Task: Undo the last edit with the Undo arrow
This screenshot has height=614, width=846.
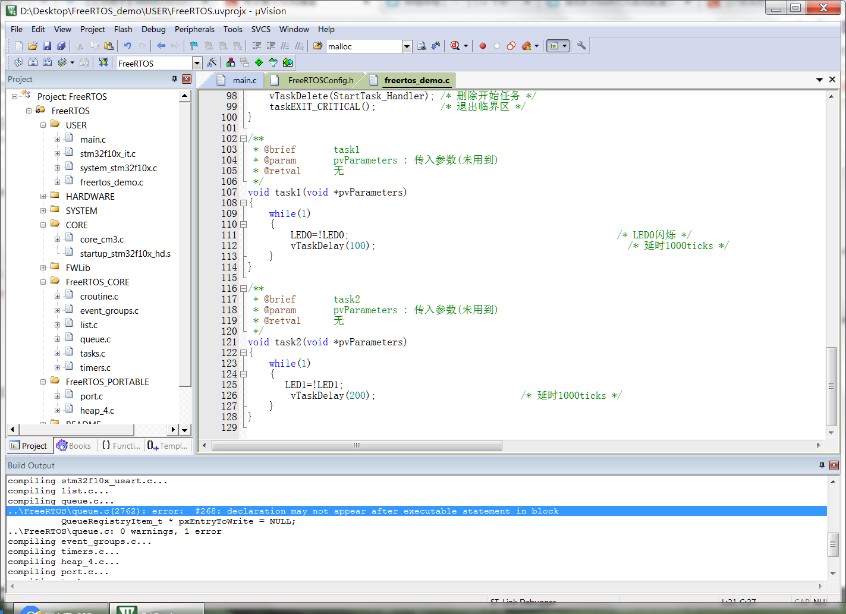Action: [x=128, y=46]
